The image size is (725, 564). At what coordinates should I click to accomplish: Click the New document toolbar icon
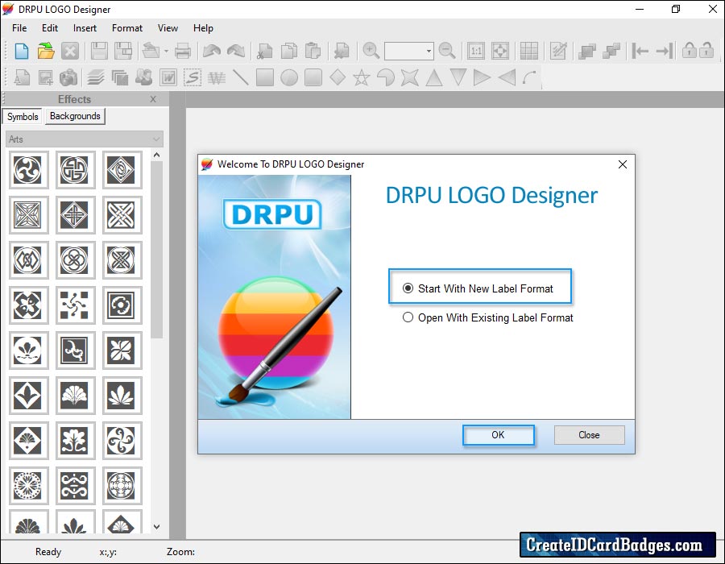21,51
